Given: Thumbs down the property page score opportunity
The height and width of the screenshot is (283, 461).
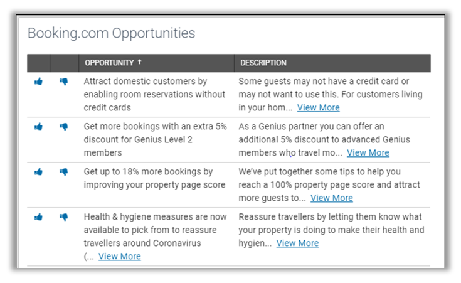Looking at the screenshot, I should point(63,172).
